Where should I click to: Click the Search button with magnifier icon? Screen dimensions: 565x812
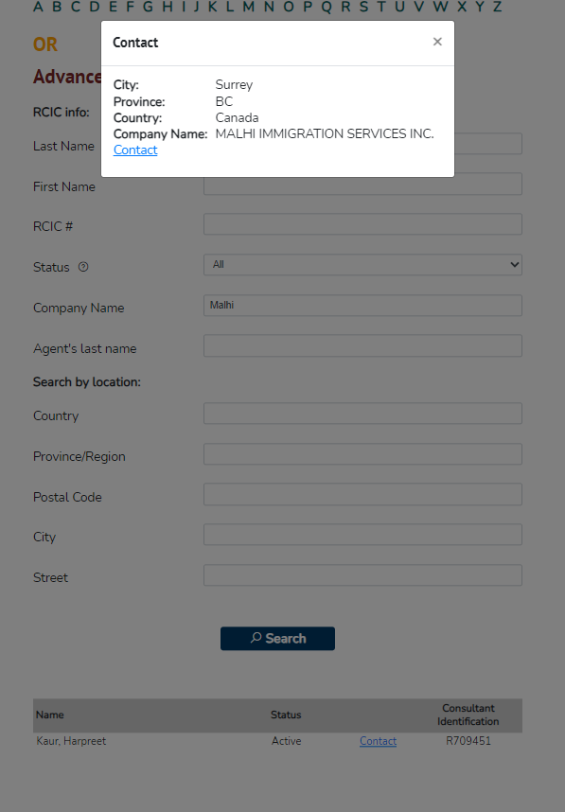[x=277, y=639]
